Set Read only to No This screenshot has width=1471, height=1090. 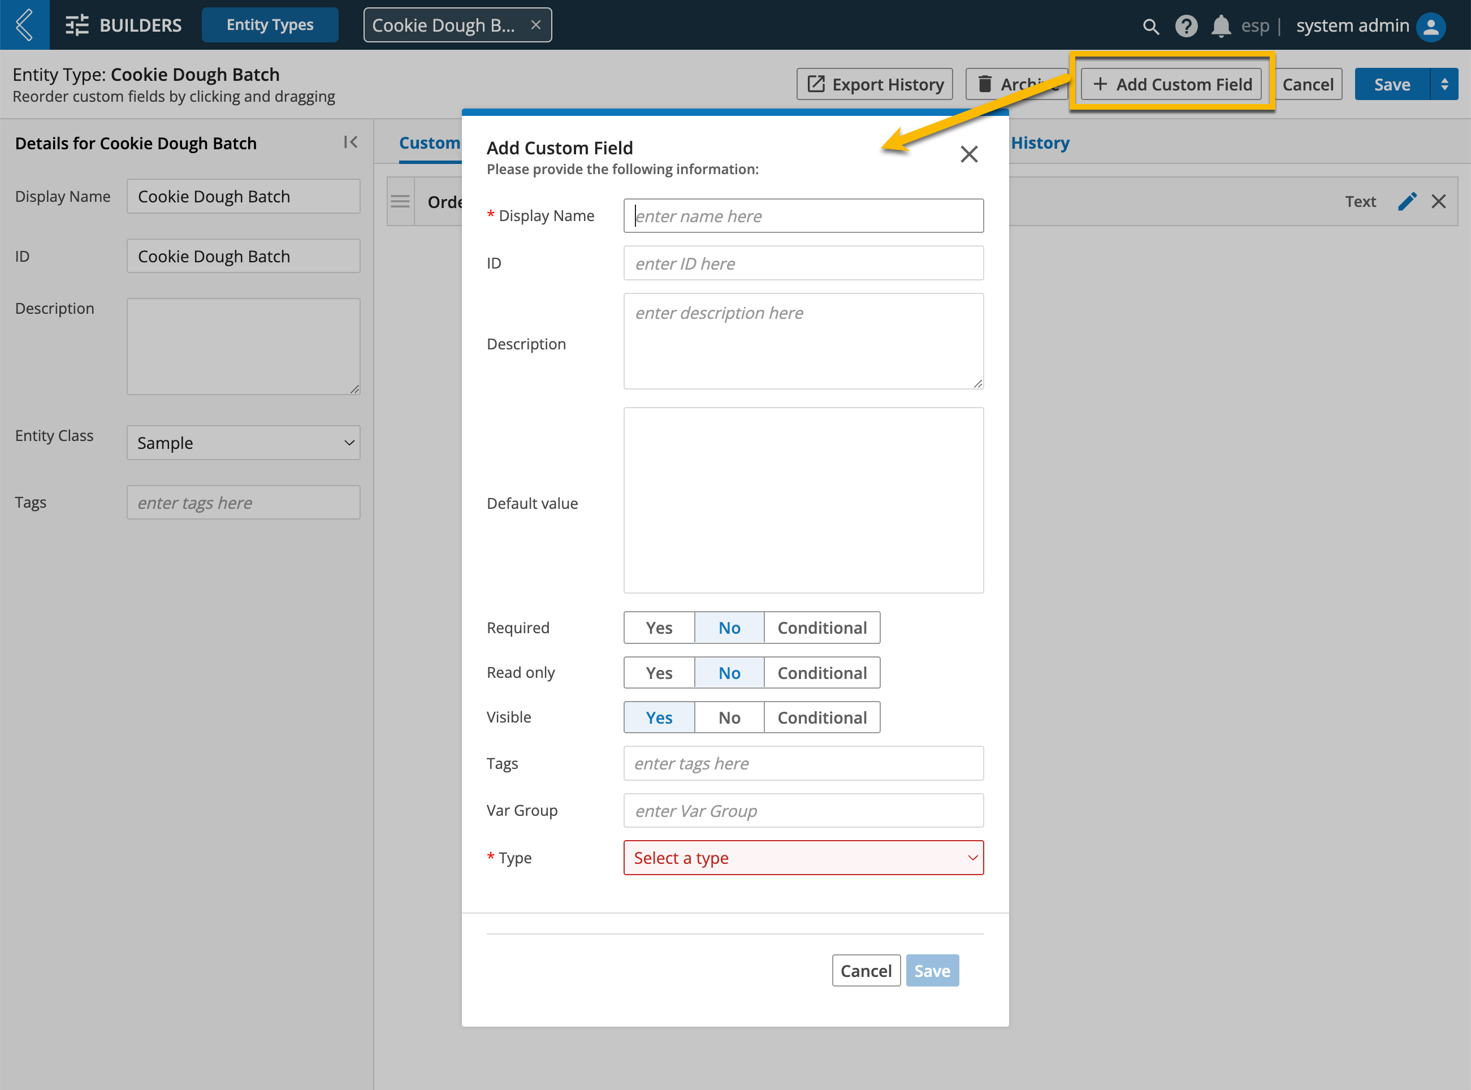(x=729, y=672)
